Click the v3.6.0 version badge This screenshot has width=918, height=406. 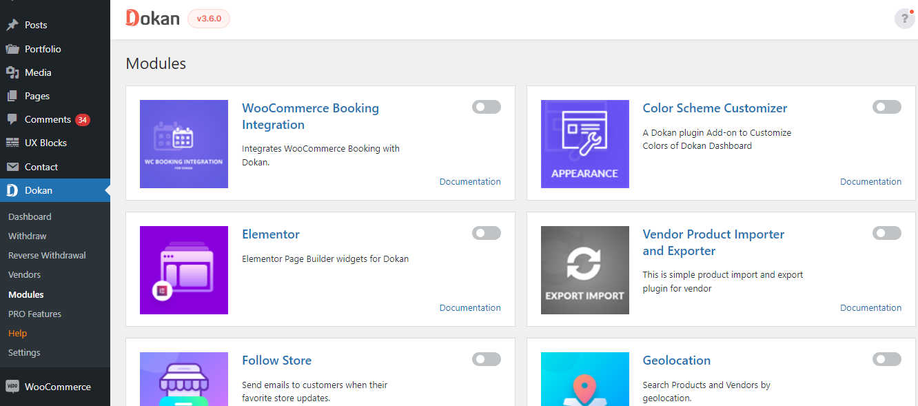pos(209,19)
